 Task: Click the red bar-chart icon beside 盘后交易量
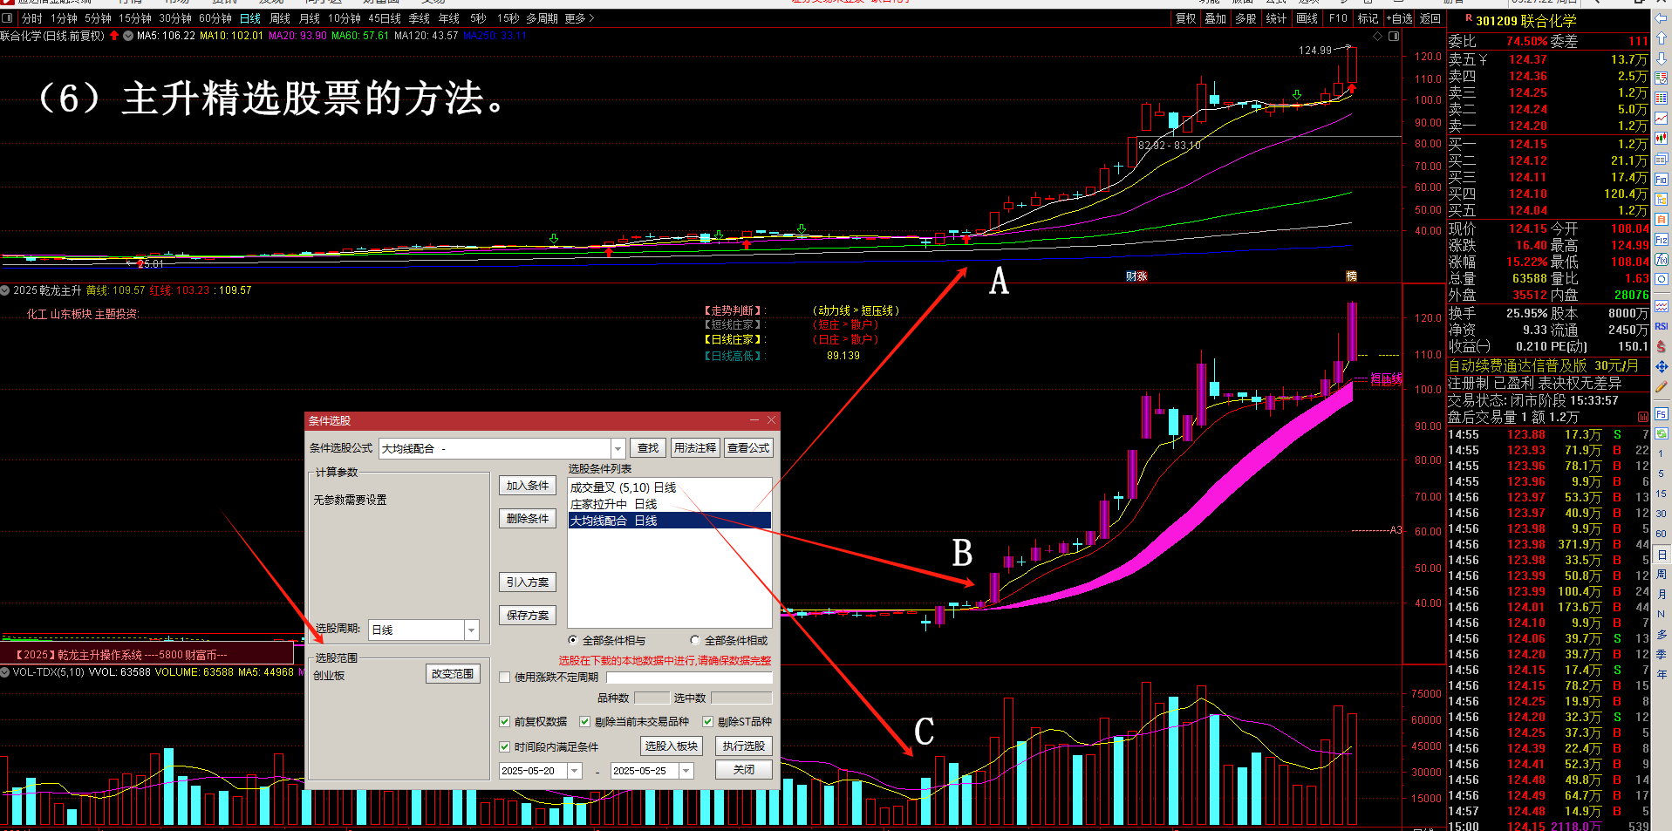click(x=1643, y=417)
